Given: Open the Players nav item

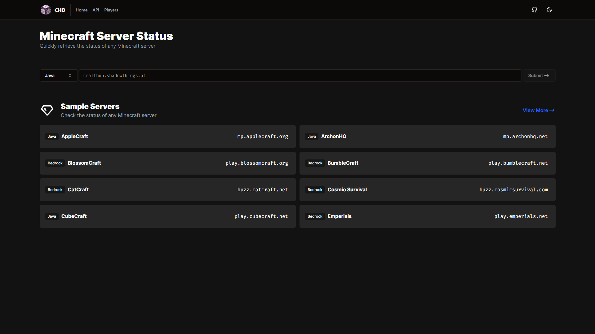Looking at the screenshot, I should point(111,10).
